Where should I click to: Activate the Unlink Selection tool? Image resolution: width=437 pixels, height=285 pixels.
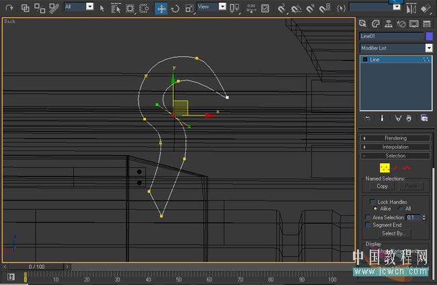click(x=40, y=8)
